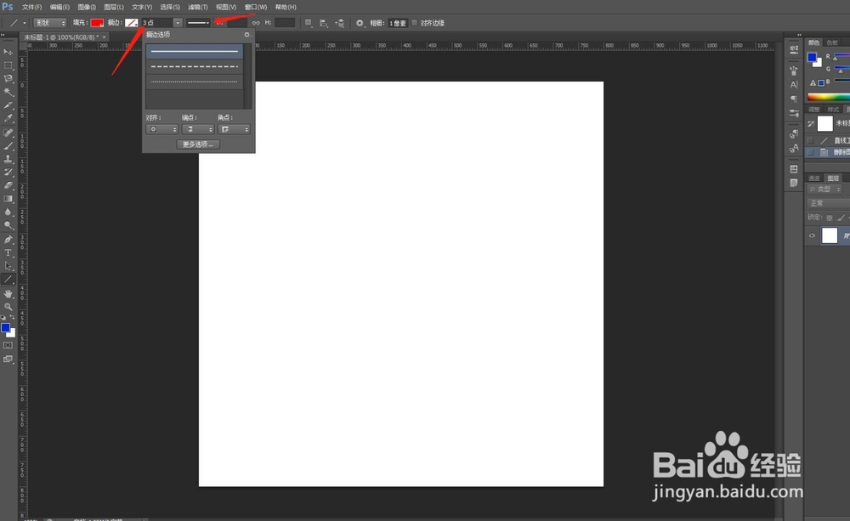Toggle lock transparent pixels icon
The image size is (850, 521).
(x=830, y=218)
